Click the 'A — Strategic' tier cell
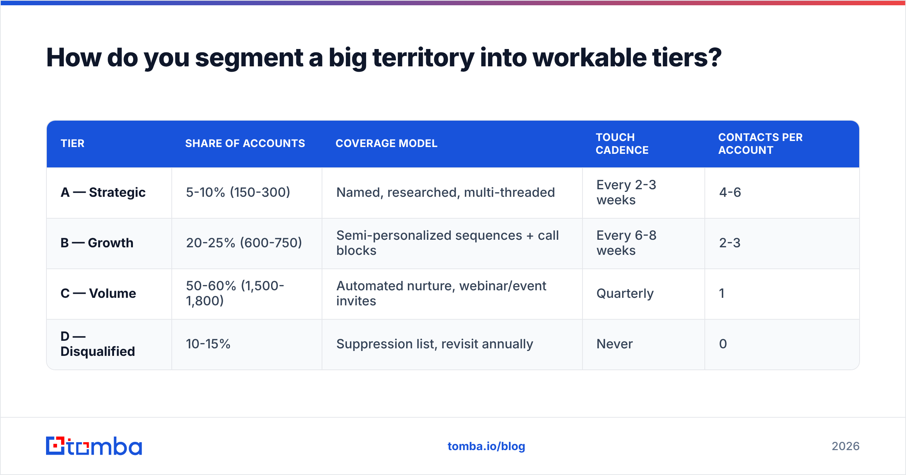Image resolution: width=906 pixels, height=475 pixels. (109, 193)
